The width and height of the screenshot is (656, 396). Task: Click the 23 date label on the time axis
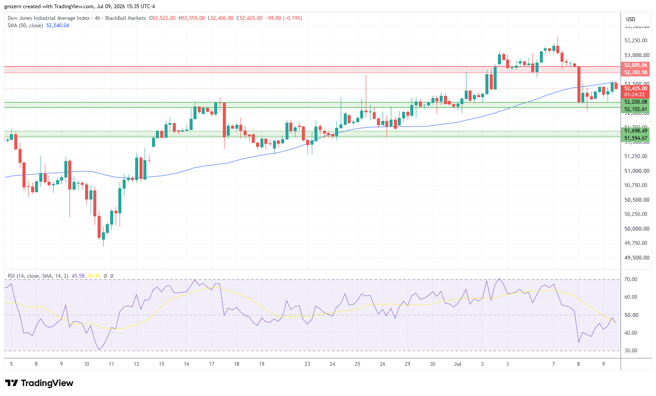[307, 364]
